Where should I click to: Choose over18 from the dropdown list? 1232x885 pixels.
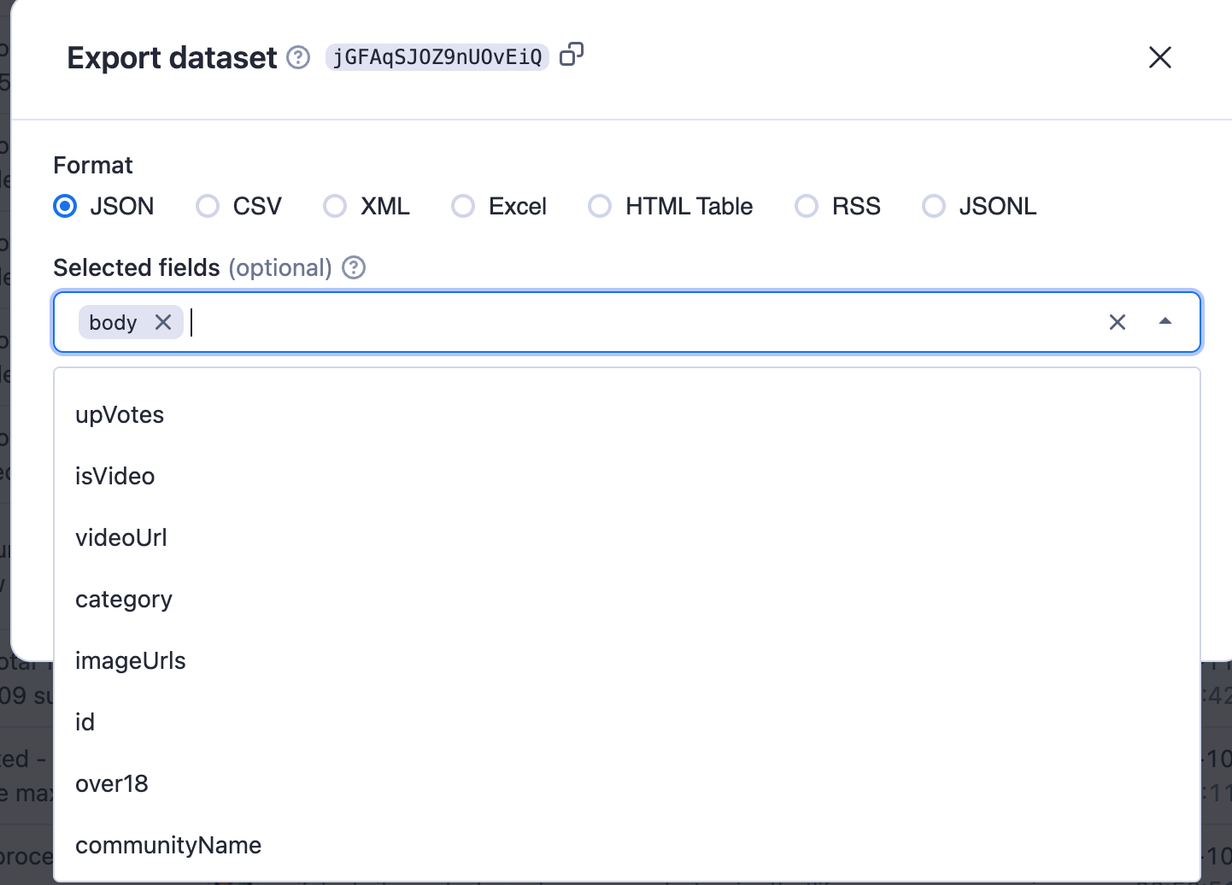coord(627,784)
